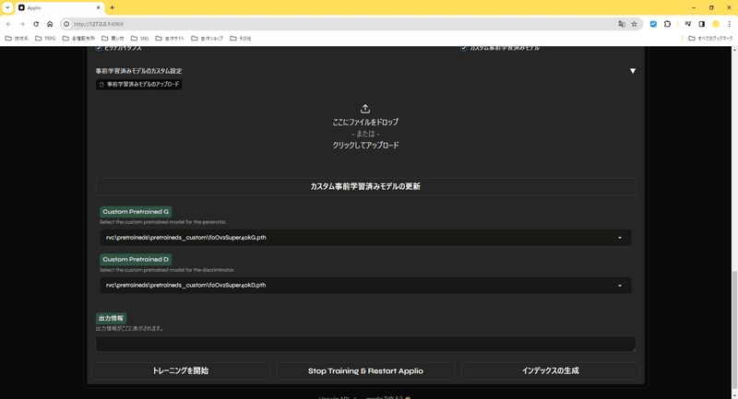Click the Custom Pretrained D dropdown arrow

[x=620, y=286]
